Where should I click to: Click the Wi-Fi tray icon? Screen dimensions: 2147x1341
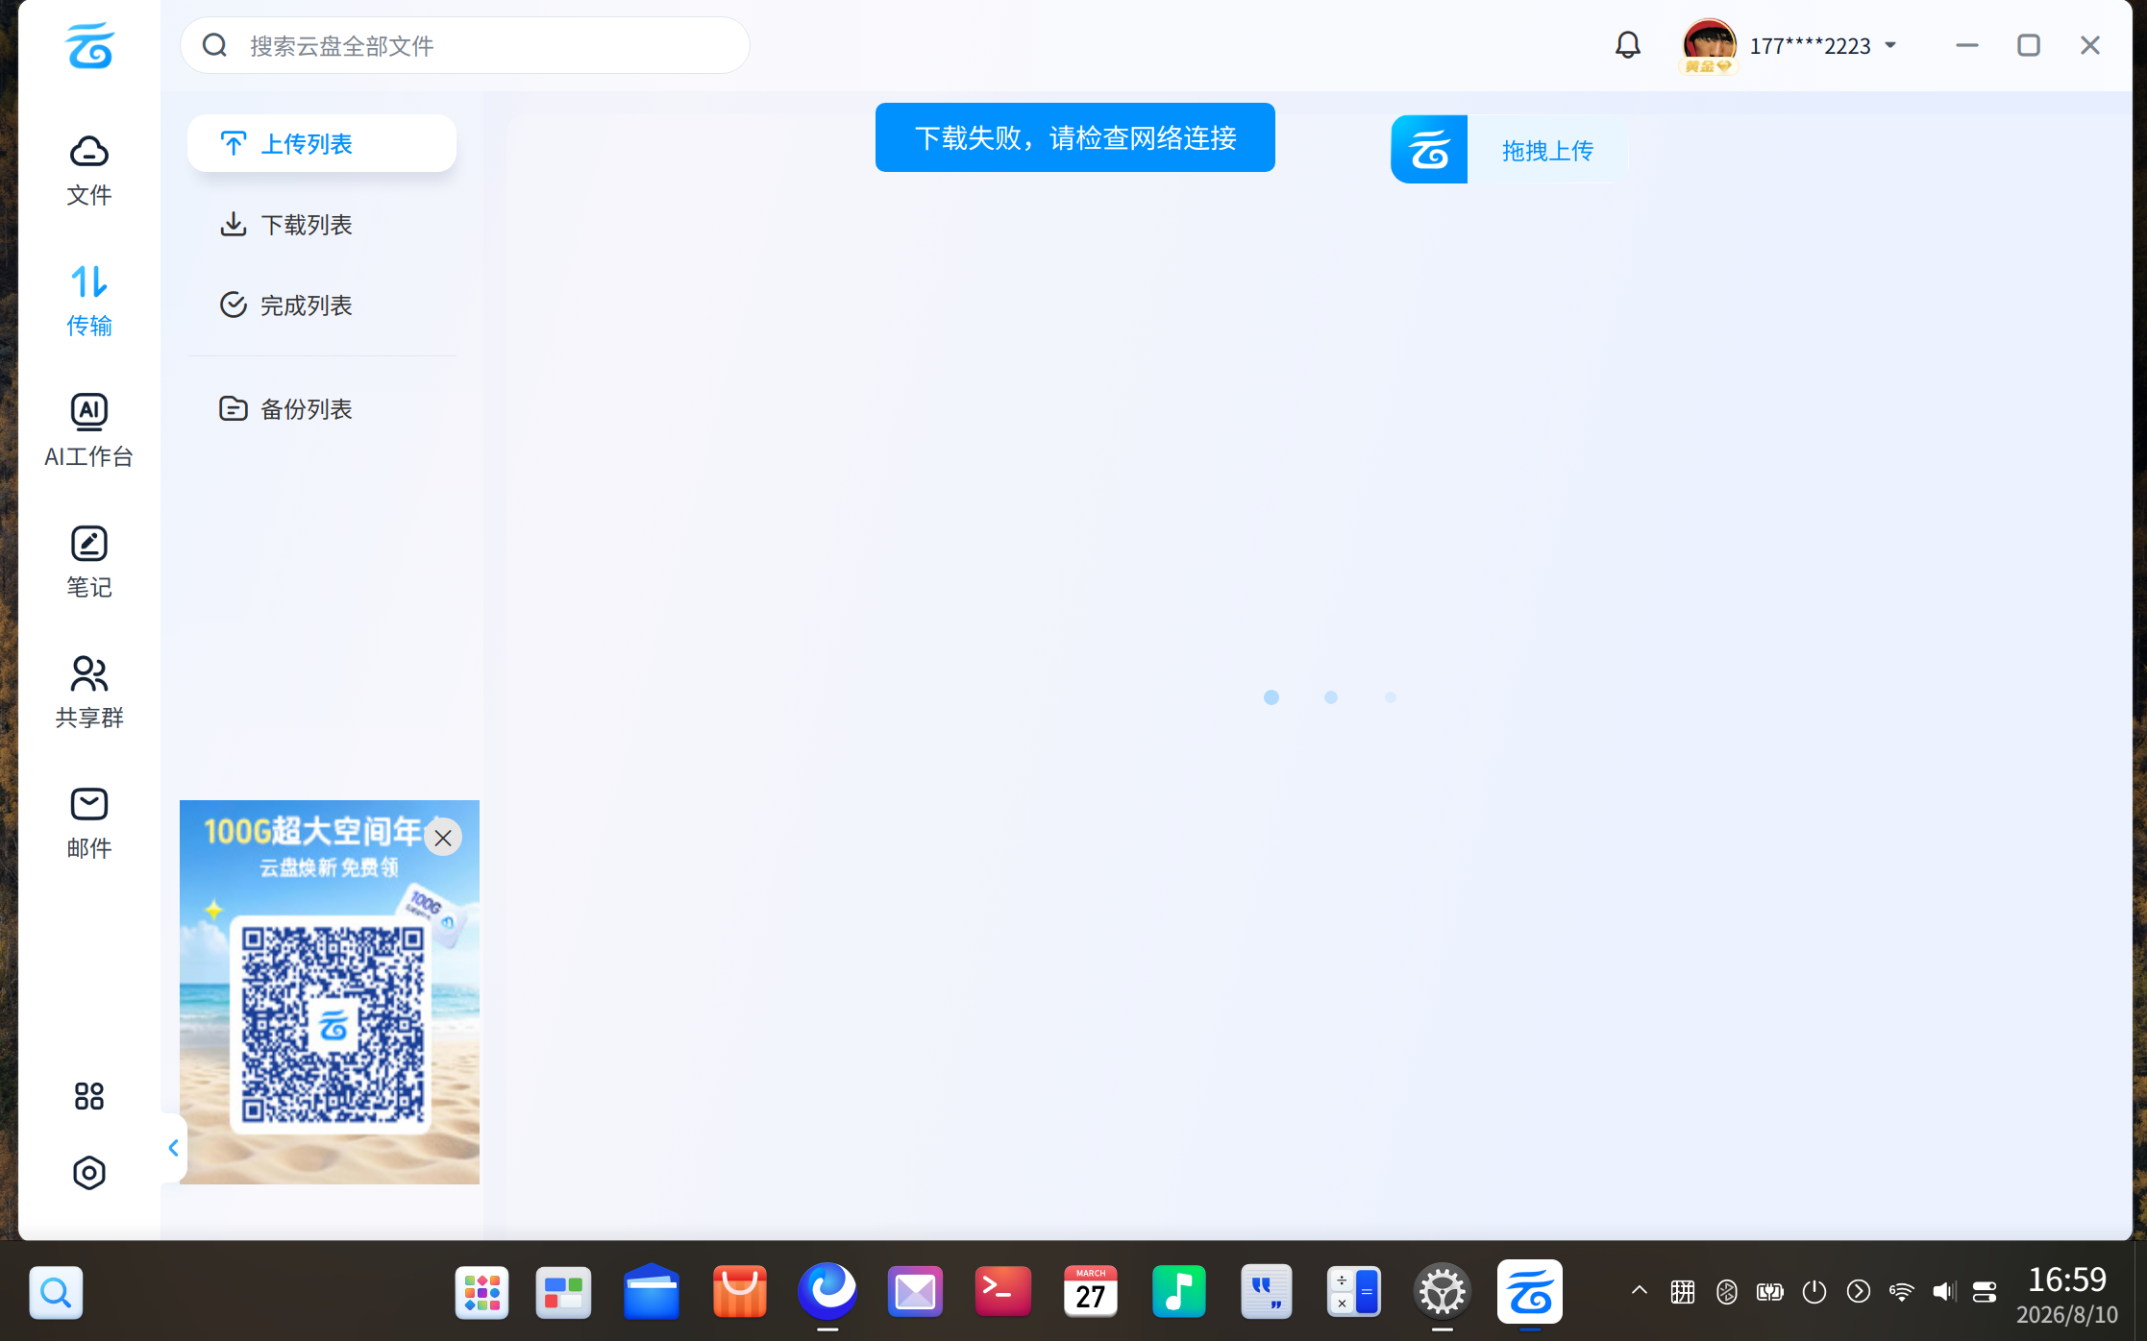(x=1901, y=1291)
